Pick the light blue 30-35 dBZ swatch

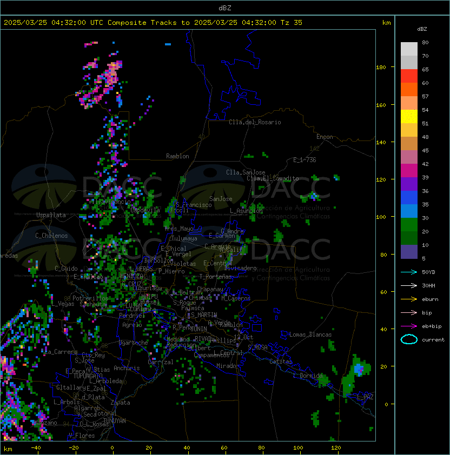click(x=409, y=211)
